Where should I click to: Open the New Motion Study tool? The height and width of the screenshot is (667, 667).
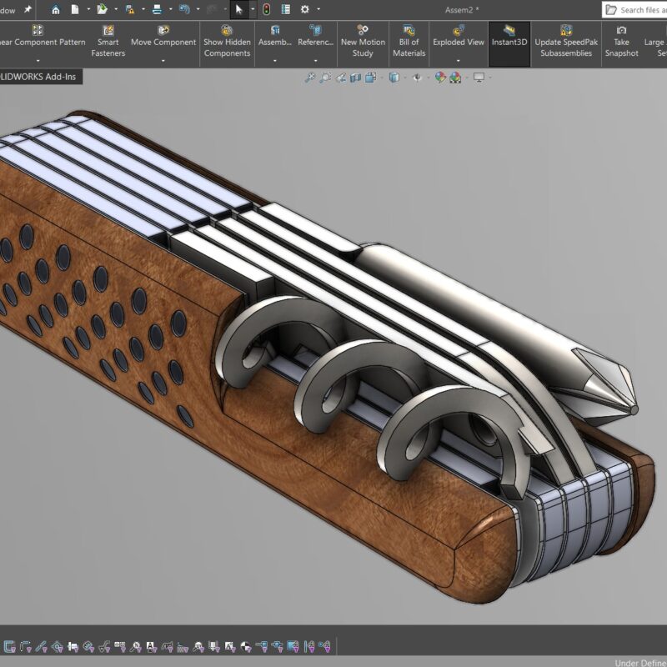point(363,42)
